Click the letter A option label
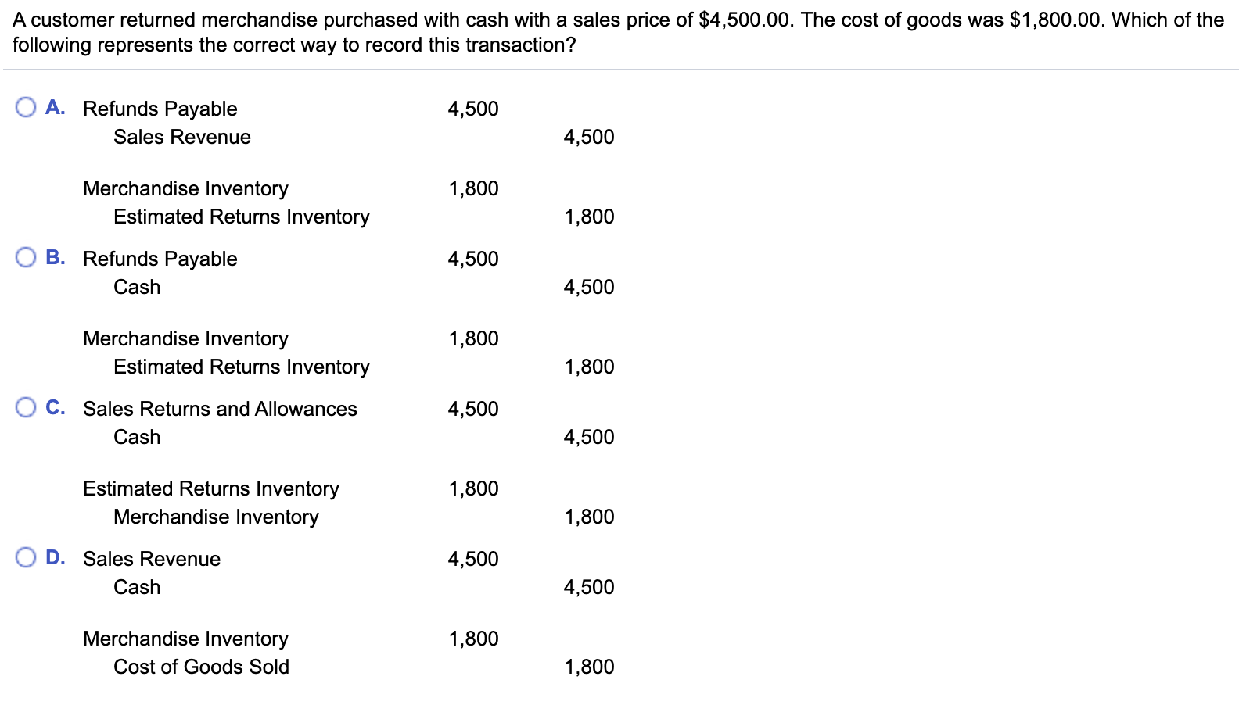 [x=55, y=107]
